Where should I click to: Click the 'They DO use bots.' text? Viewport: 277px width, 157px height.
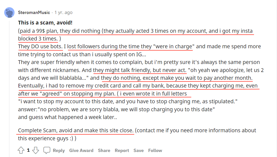tap(40, 46)
